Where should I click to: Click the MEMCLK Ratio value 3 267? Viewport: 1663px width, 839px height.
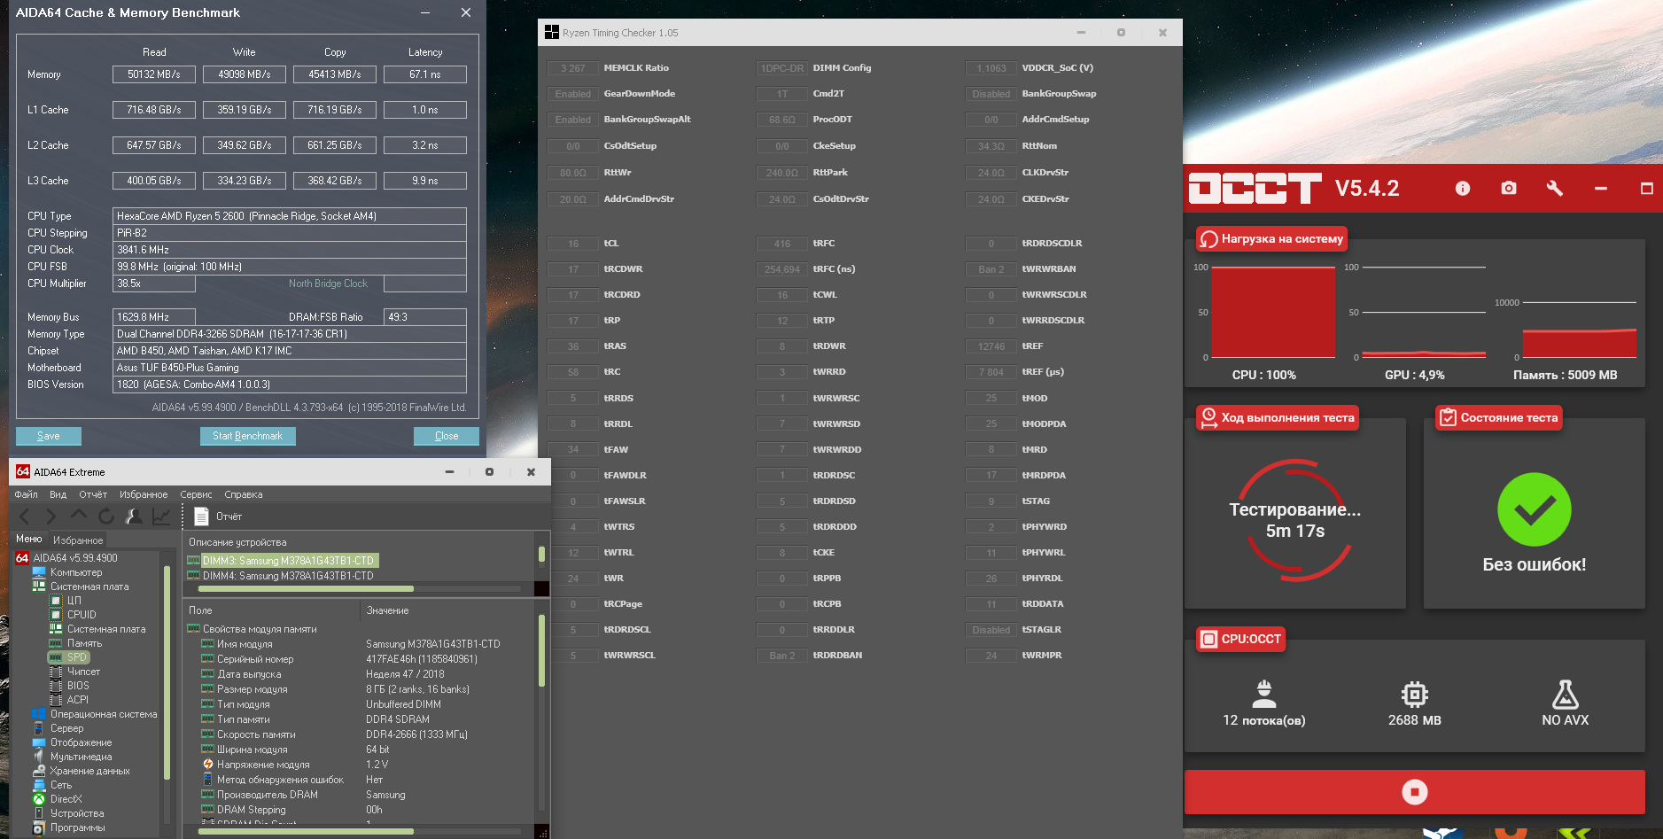tap(573, 68)
